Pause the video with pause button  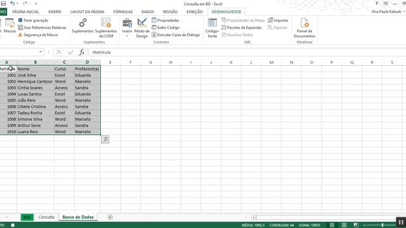pyautogui.click(x=401, y=222)
